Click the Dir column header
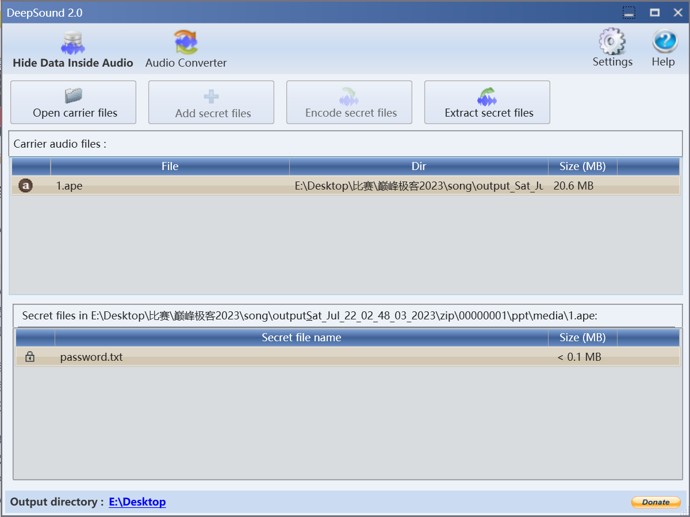This screenshot has width=690, height=517. 419,167
